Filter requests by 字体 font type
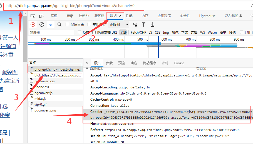This screenshot has width=253, height=144. [x=184, y=33]
